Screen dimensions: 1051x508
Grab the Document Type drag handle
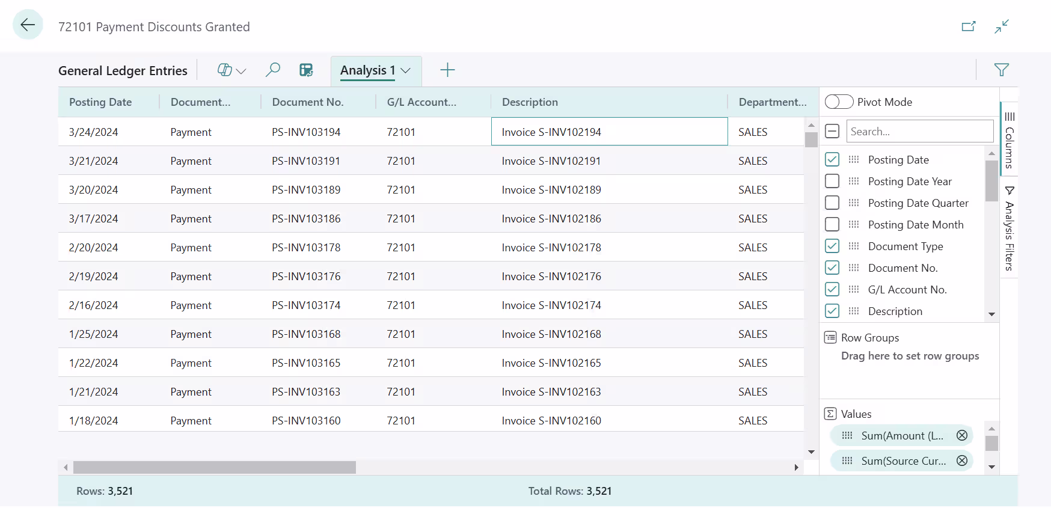(854, 246)
